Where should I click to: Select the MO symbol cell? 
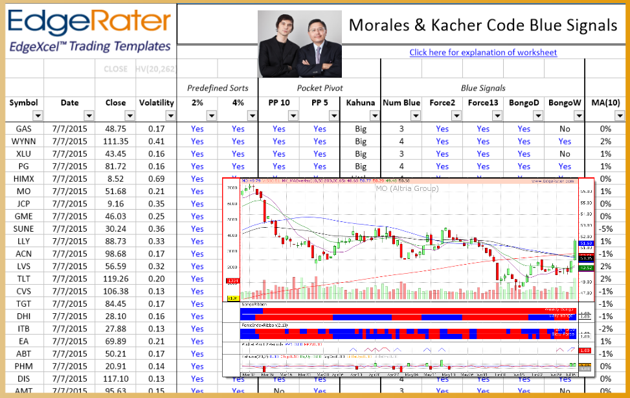click(x=24, y=191)
